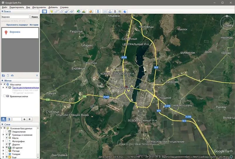Disable the Границы и названия layer
The image size is (235, 159).
point(6,135)
